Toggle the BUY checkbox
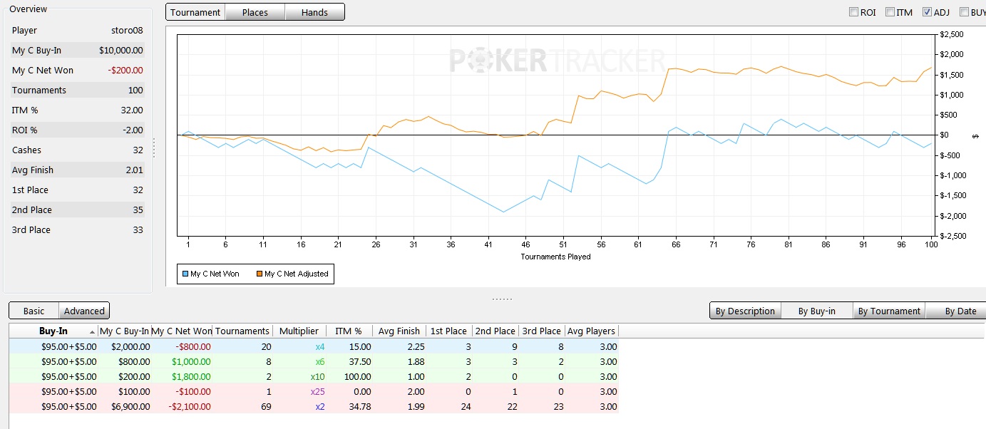Image resolution: width=986 pixels, height=429 pixels. pyautogui.click(x=964, y=12)
